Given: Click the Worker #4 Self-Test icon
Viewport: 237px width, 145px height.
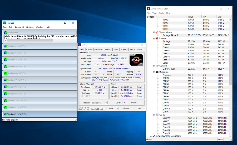Looking at the screenshot, I should [5, 60].
